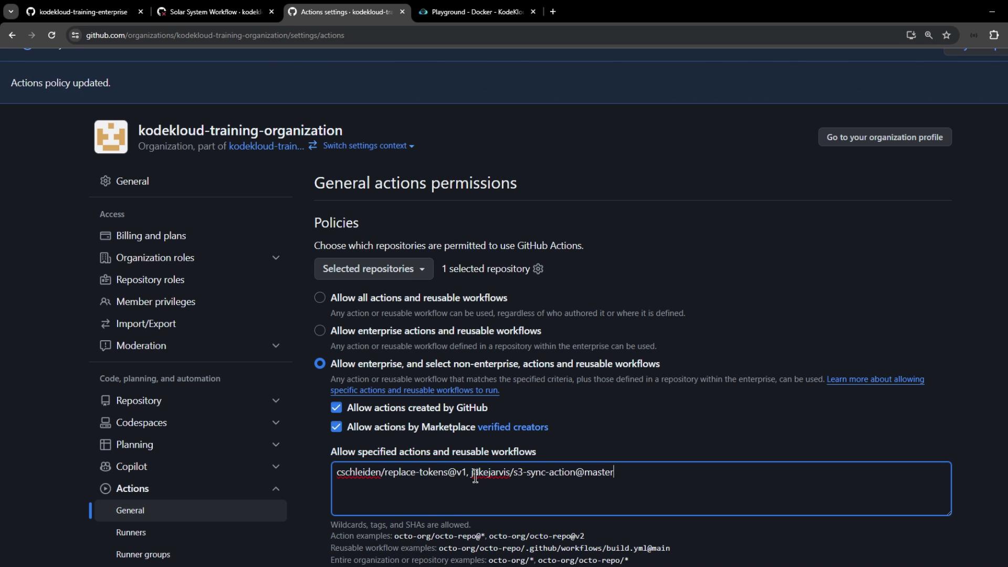Image resolution: width=1008 pixels, height=567 pixels.
Task: Click in the specified actions text area
Action: [x=640, y=496]
